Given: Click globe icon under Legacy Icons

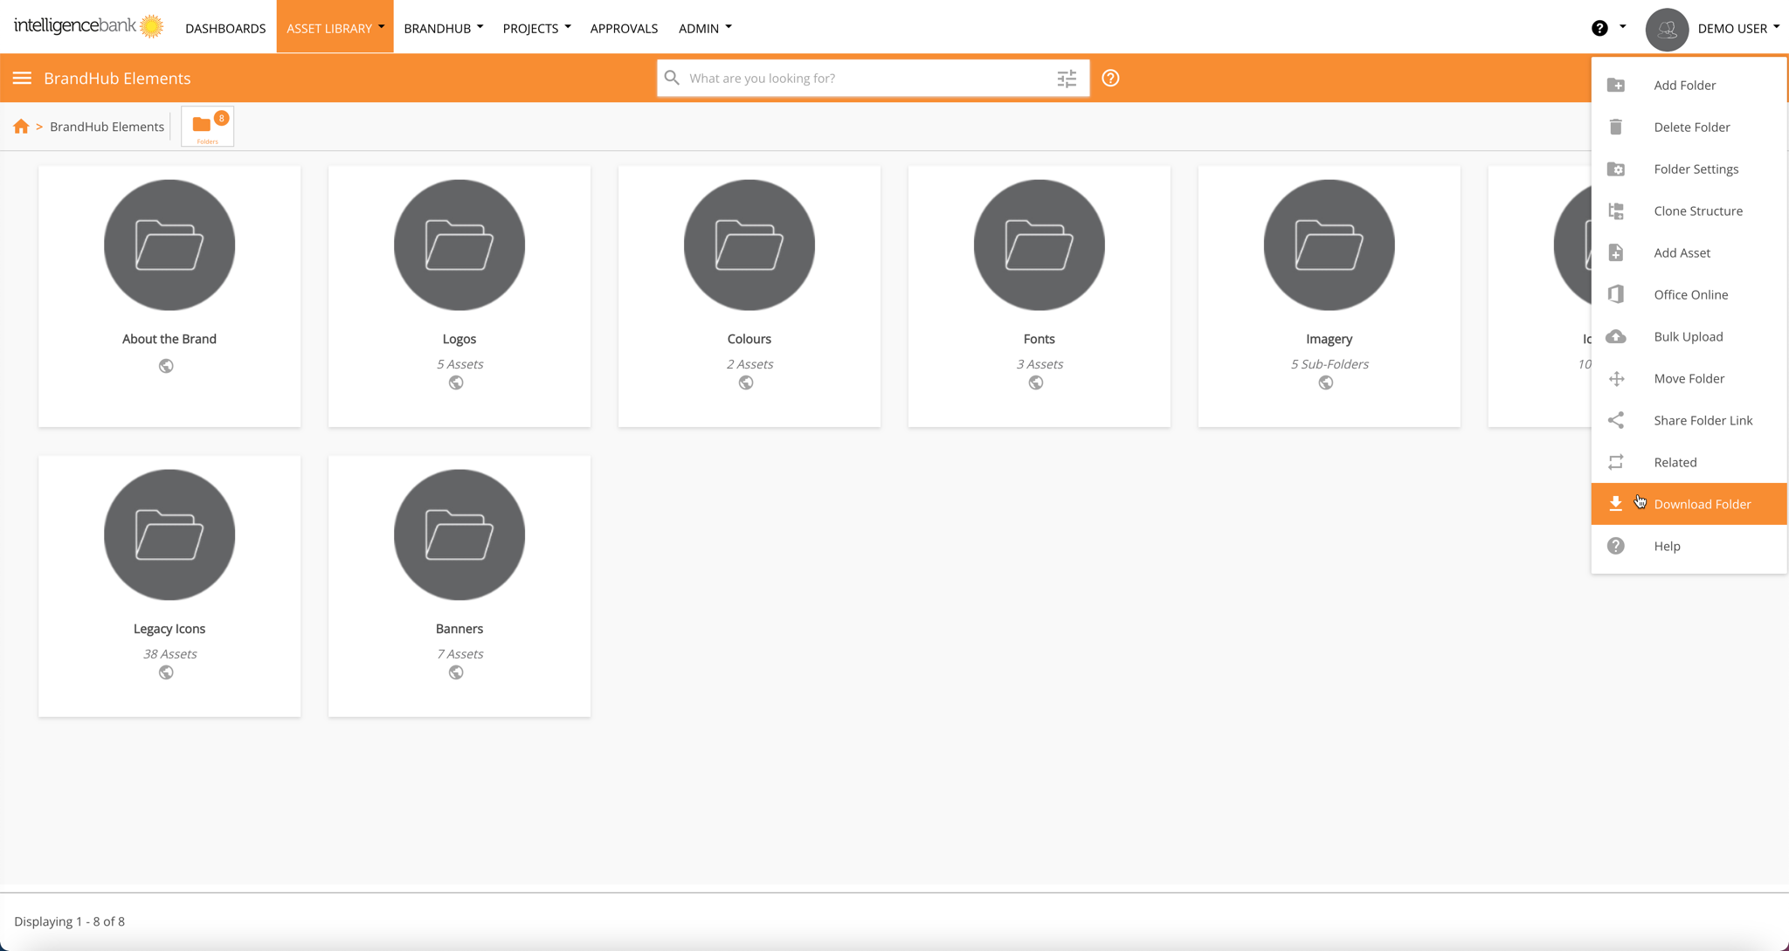Looking at the screenshot, I should pyautogui.click(x=166, y=672).
